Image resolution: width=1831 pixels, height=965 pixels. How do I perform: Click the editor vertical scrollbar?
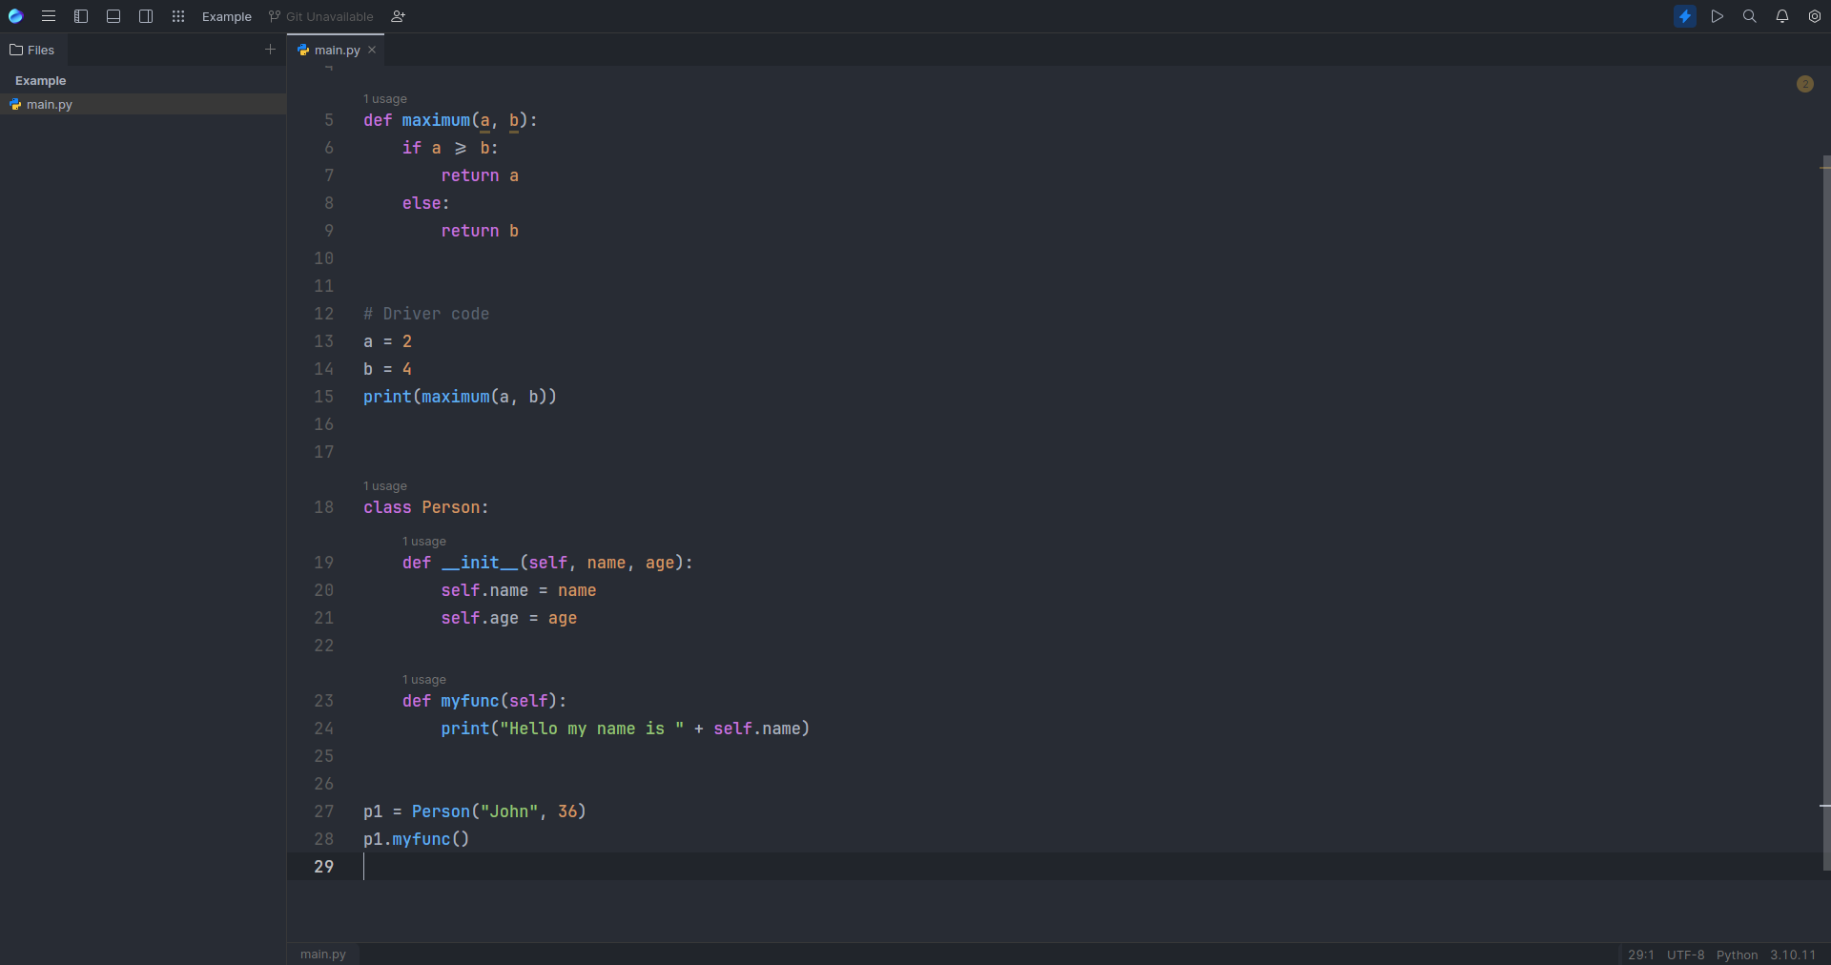pos(1825,513)
